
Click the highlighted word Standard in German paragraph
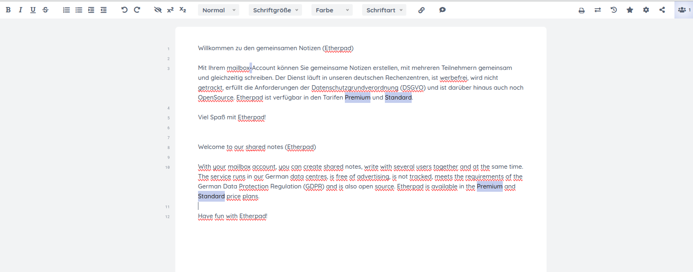coord(398,98)
